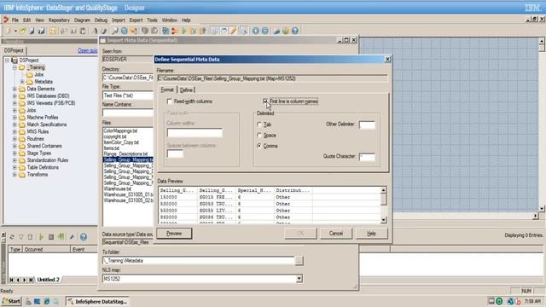Click the pencil annotation toolbar icon
This screenshot has height=307, width=546.
click(x=233, y=31)
